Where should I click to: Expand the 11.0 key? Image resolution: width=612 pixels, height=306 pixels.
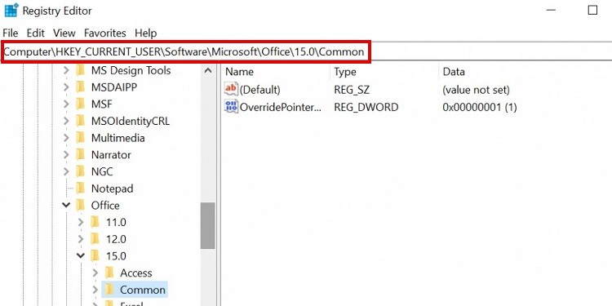(x=81, y=223)
